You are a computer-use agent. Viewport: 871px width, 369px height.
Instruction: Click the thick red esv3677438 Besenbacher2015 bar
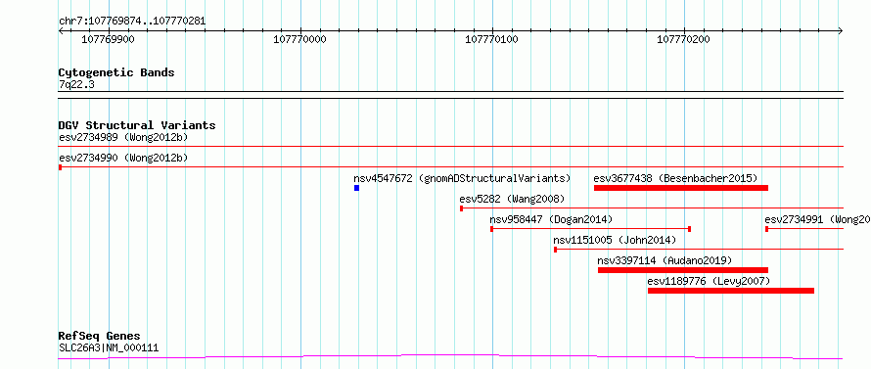point(681,188)
